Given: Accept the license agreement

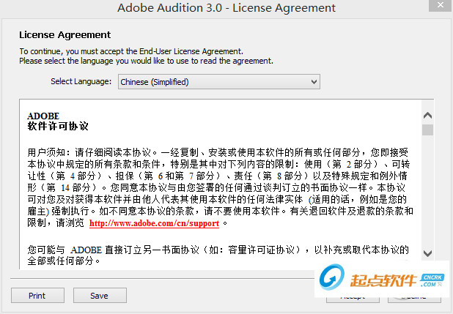Looking at the screenshot, I should point(352,296).
